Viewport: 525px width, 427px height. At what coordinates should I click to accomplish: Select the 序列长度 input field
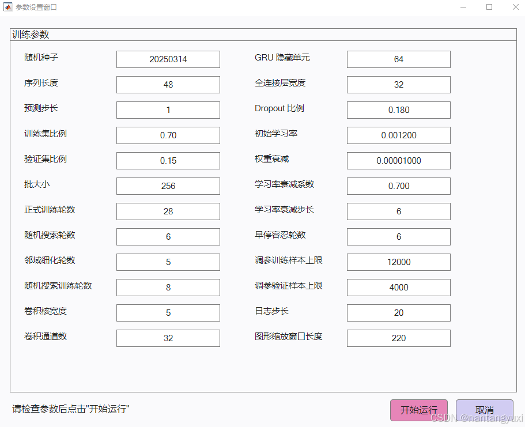(168, 85)
